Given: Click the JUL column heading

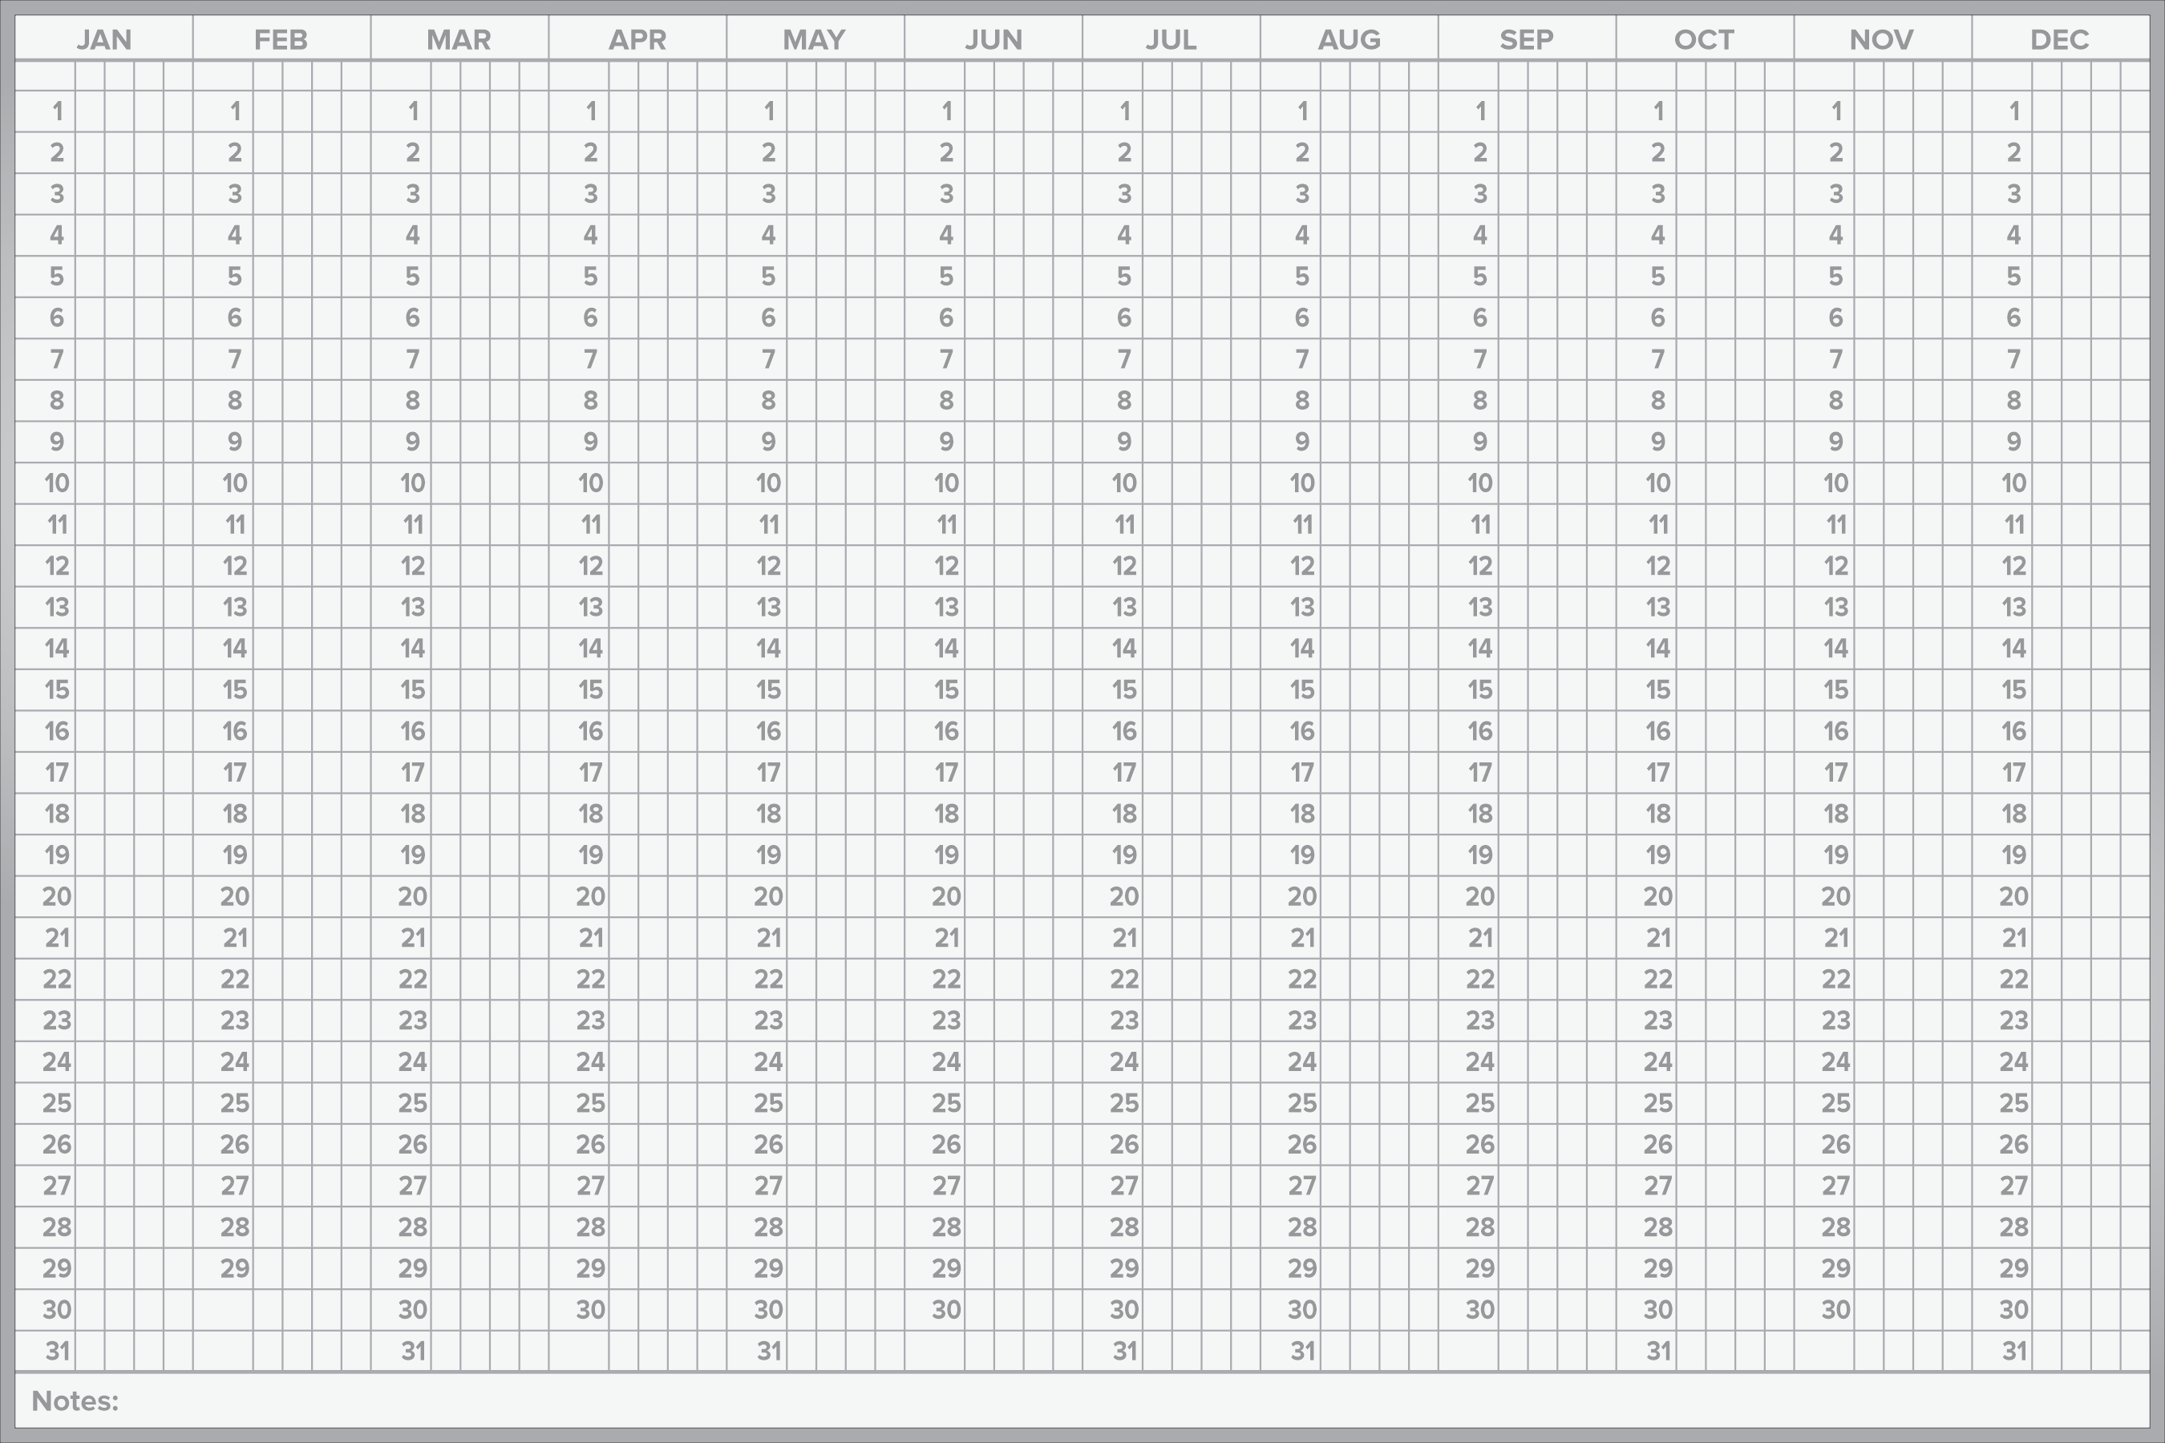Looking at the screenshot, I should click(1171, 39).
